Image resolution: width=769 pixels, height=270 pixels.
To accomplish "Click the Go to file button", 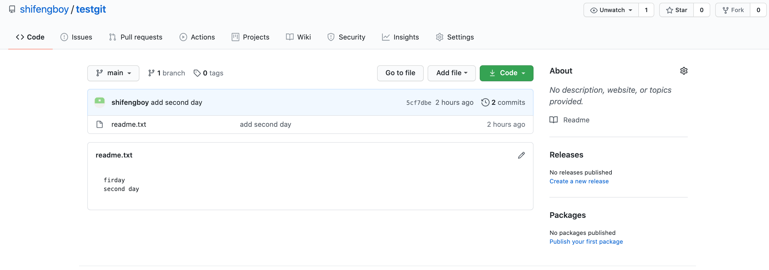I will pos(400,73).
